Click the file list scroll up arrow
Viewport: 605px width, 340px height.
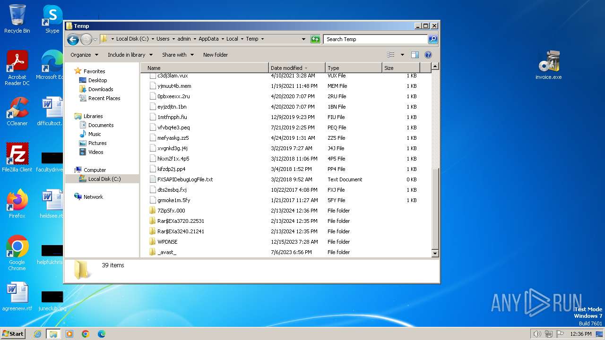tap(435, 67)
